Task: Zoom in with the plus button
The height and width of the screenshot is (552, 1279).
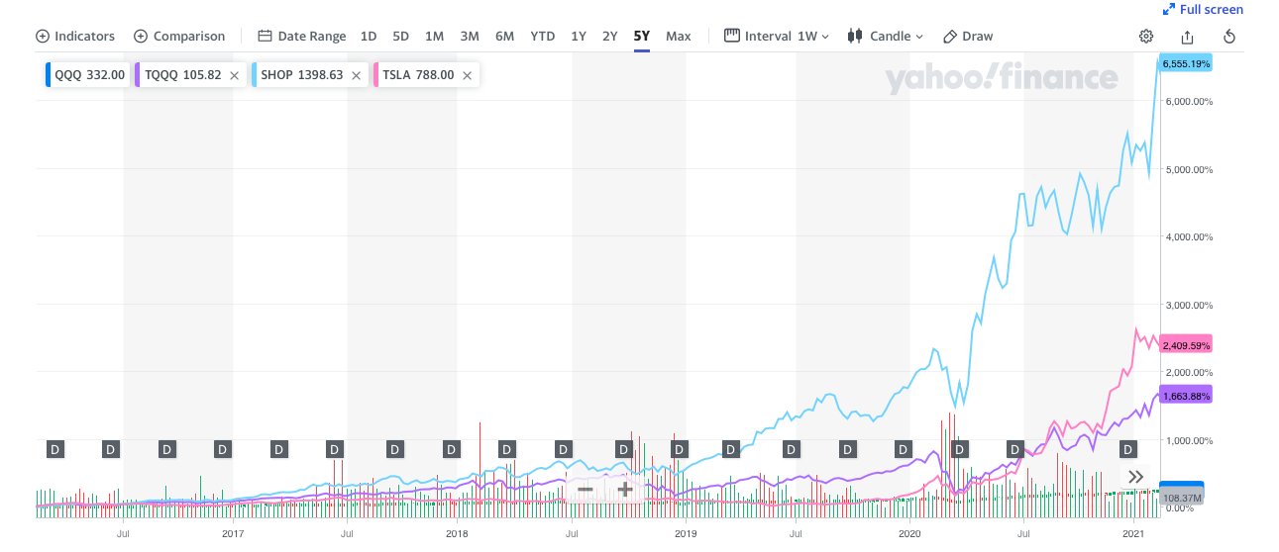Action: 625,489
